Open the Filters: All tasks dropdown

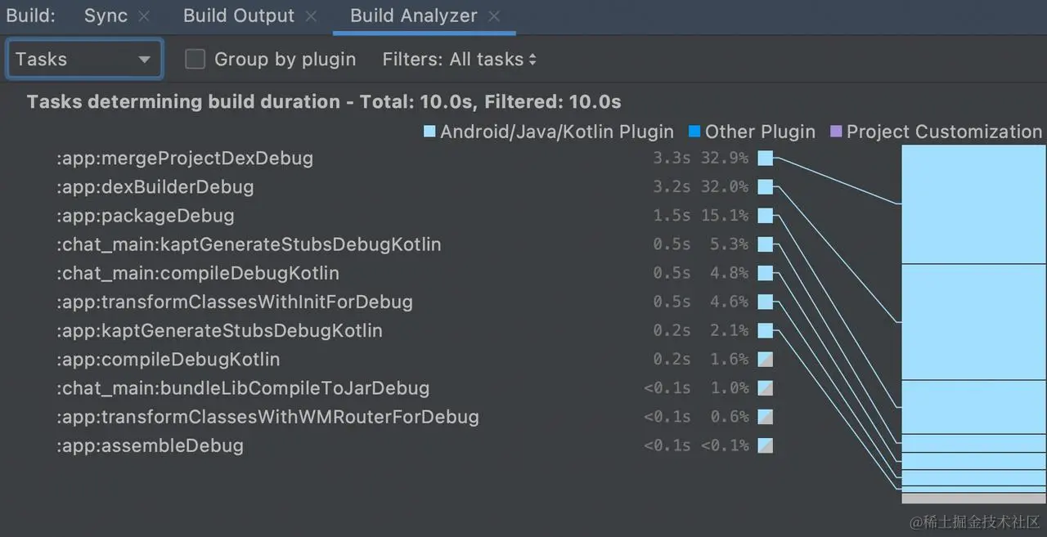point(460,59)
